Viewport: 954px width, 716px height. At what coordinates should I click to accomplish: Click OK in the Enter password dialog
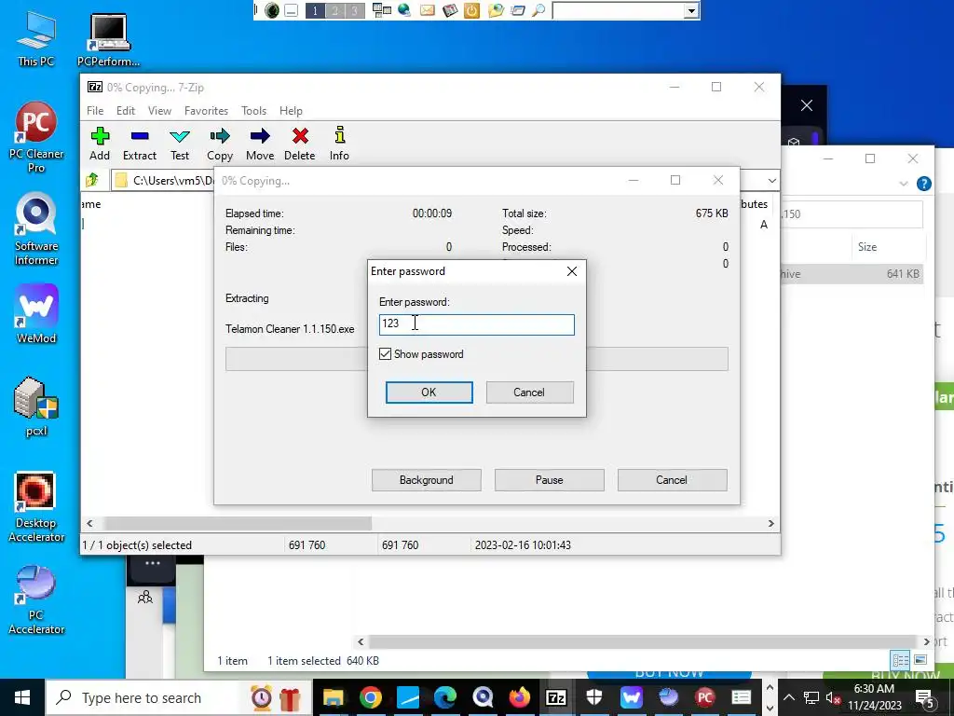[429, 392]
